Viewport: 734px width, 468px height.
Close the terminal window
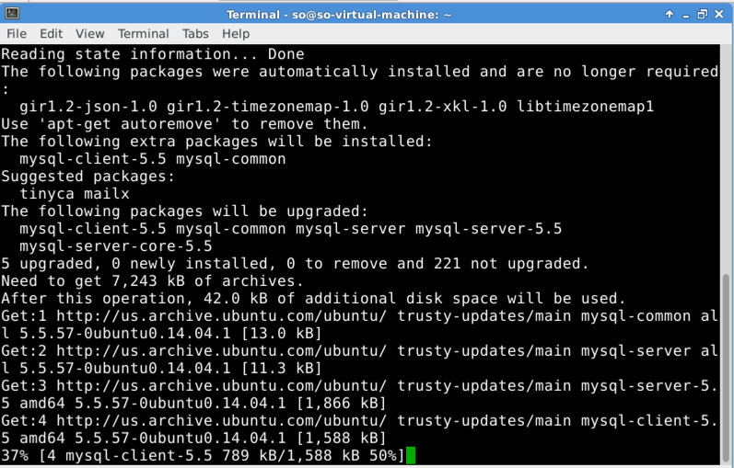[x=719, y=14]
